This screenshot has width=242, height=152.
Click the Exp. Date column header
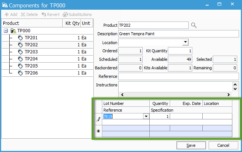(186, 103)
